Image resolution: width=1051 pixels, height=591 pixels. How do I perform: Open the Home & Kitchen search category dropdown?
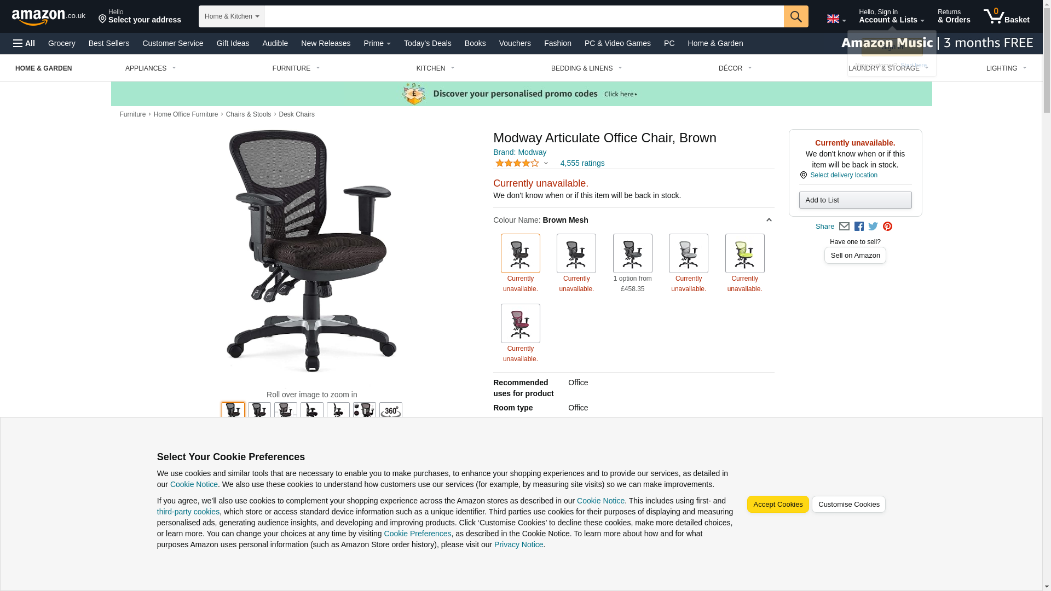pos(232,16)
